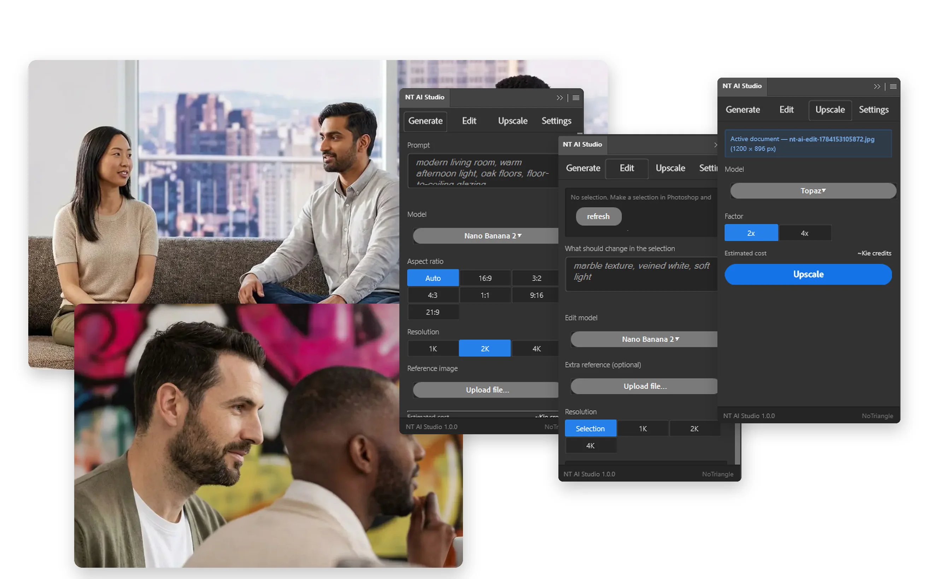The height and width of the screenshot is (579, 933).
Task: Set edit resolution to Selection
Action: [x=590, y=429]
